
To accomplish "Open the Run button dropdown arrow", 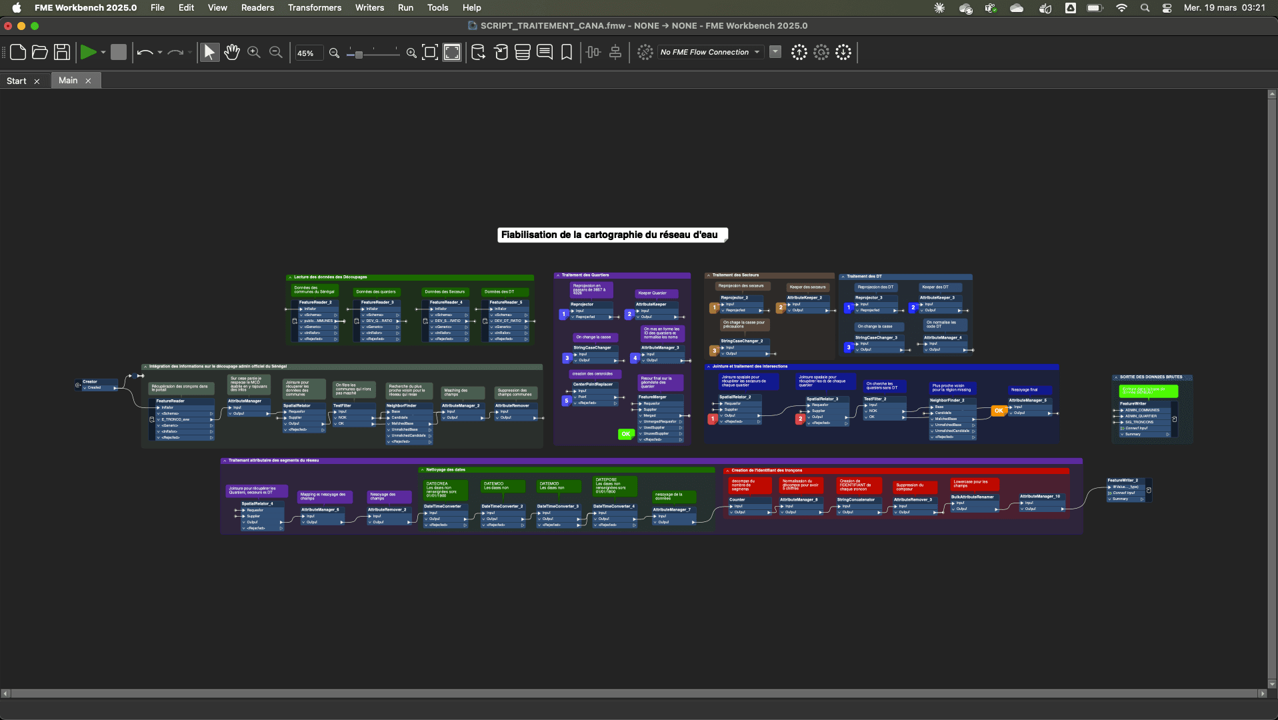I will 103,52.
